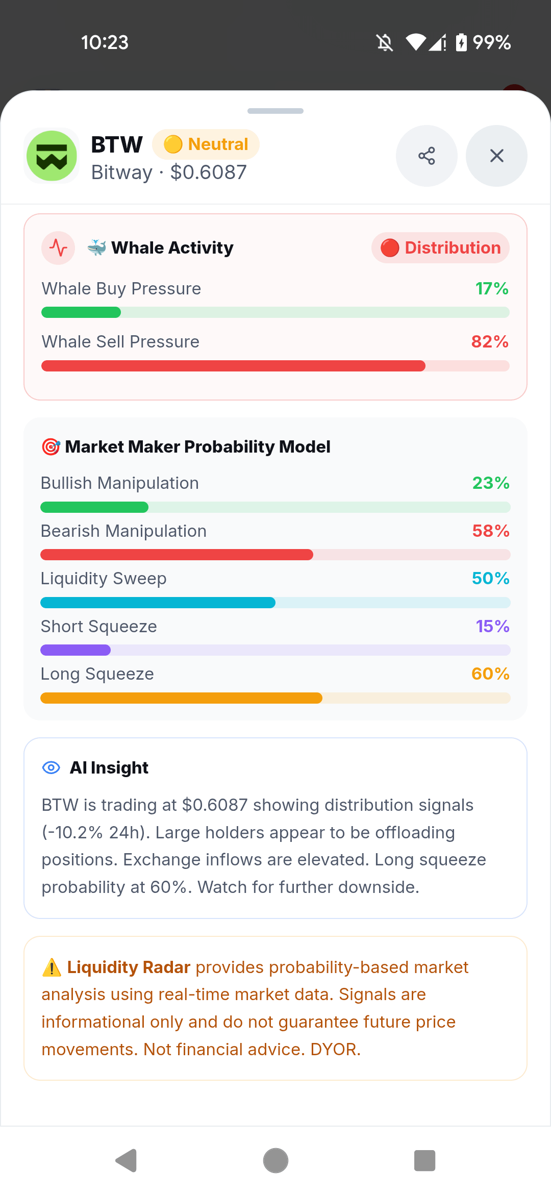
Task: Tap the AI Insight text card
Action: [x=275, y=828]
